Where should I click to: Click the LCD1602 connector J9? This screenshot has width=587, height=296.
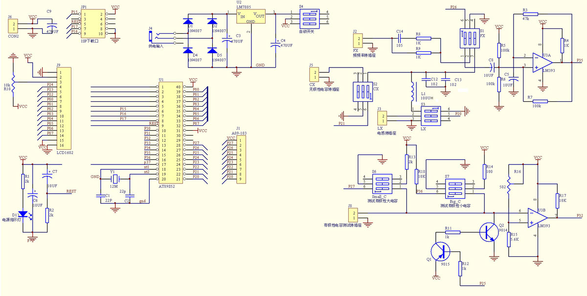64,108
